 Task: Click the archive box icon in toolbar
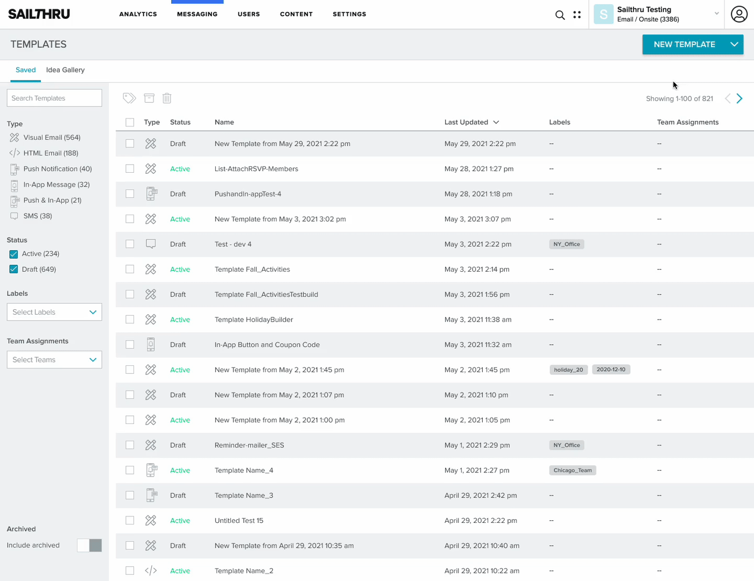click(x=149, y=98)
